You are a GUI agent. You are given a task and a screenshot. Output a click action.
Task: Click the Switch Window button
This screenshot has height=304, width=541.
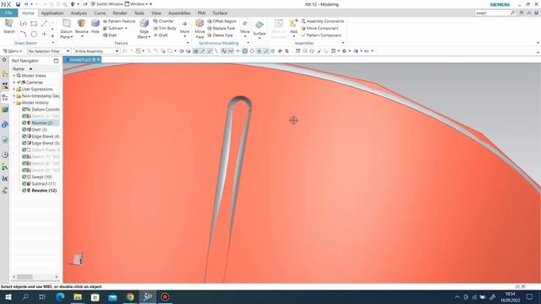click(x=107, y=4)
